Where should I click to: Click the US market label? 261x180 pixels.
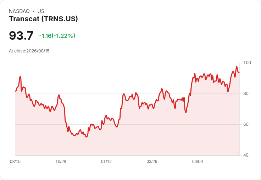coord(41,11)
